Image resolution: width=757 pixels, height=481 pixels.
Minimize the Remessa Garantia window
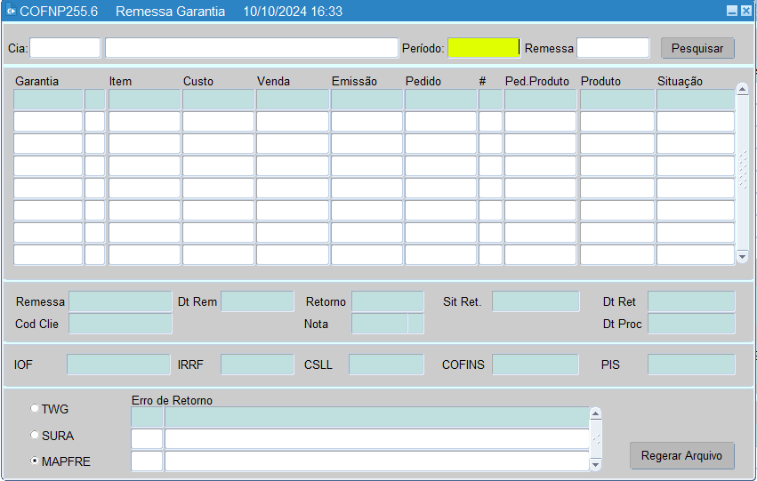point(731,12)
